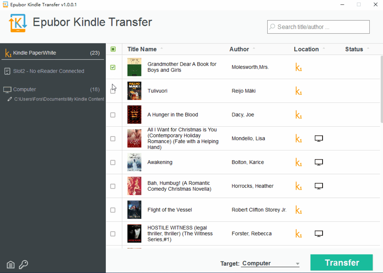This screenshot has width=383, height=273.
Task: Click the author 'Reijo Mäki'
Action: [243, 91]
